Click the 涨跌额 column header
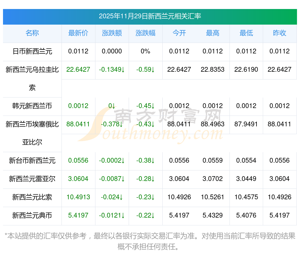Image resolution: width=300 pixels, height=256 pixels. tap(112, 33)
